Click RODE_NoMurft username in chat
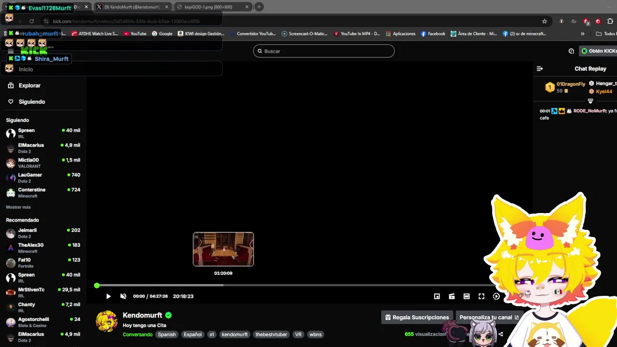The image size is (617, 347). click(x=590, y=111)
